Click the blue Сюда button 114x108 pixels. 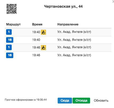[x=65, y=101]
